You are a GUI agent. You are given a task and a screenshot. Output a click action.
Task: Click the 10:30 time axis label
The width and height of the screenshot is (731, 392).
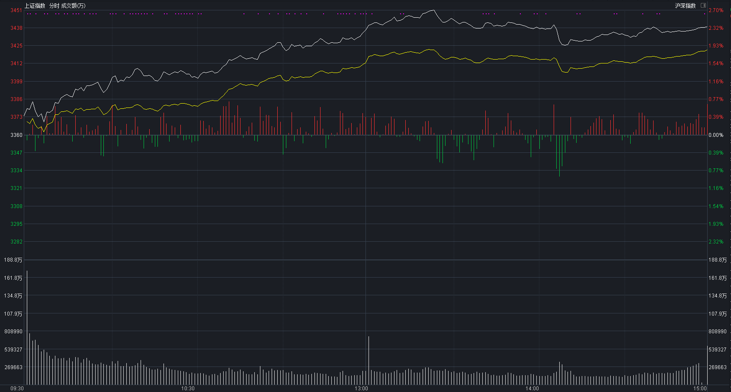pyautogui.click(x=188, y=389)
